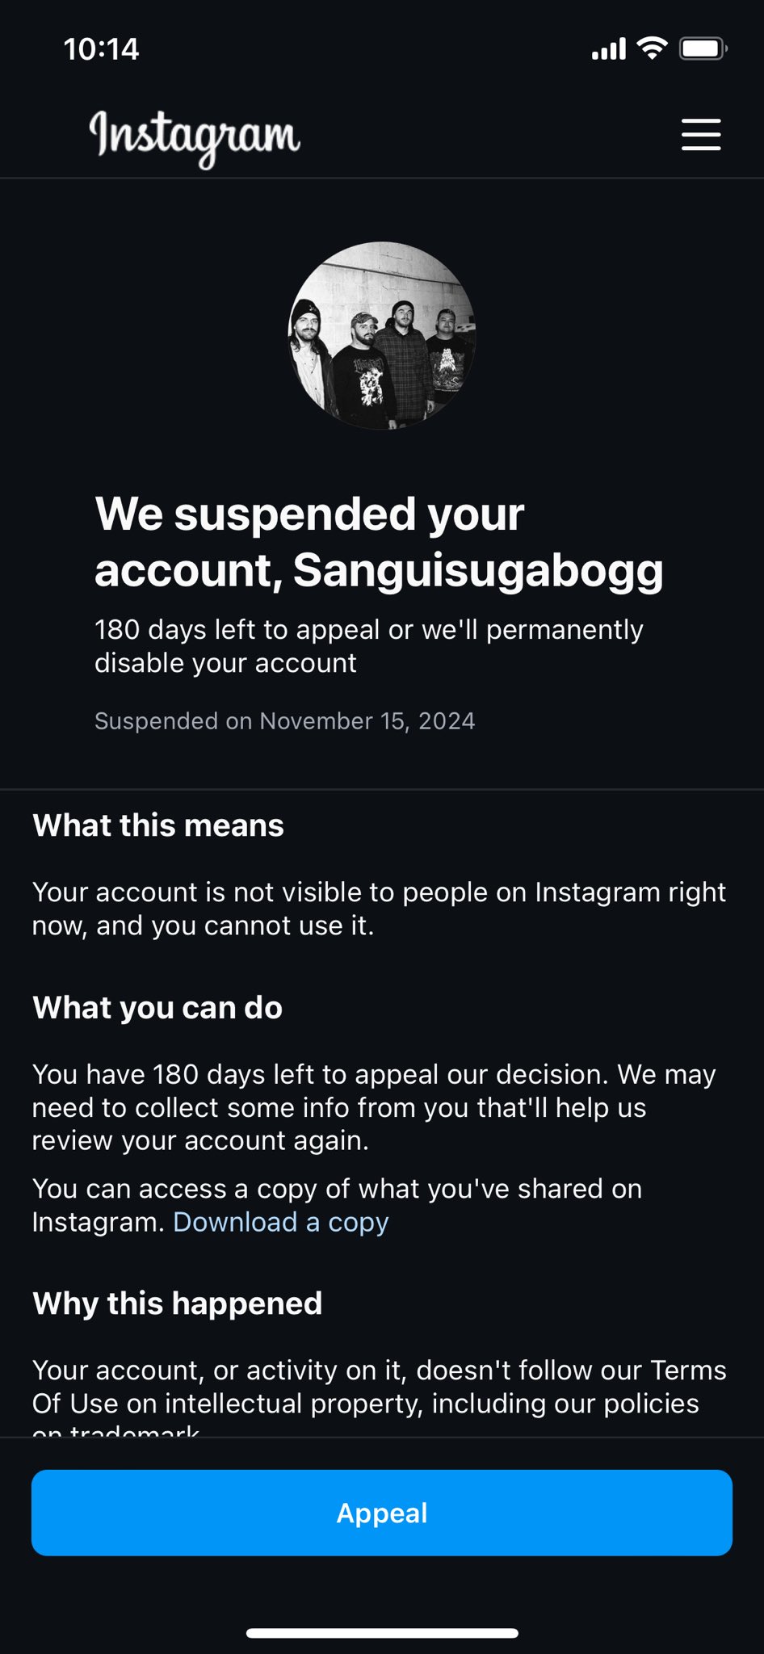Select the 'What you can do' heading
Viewport: 764px width, 1654px height.
click(157, 1007)
